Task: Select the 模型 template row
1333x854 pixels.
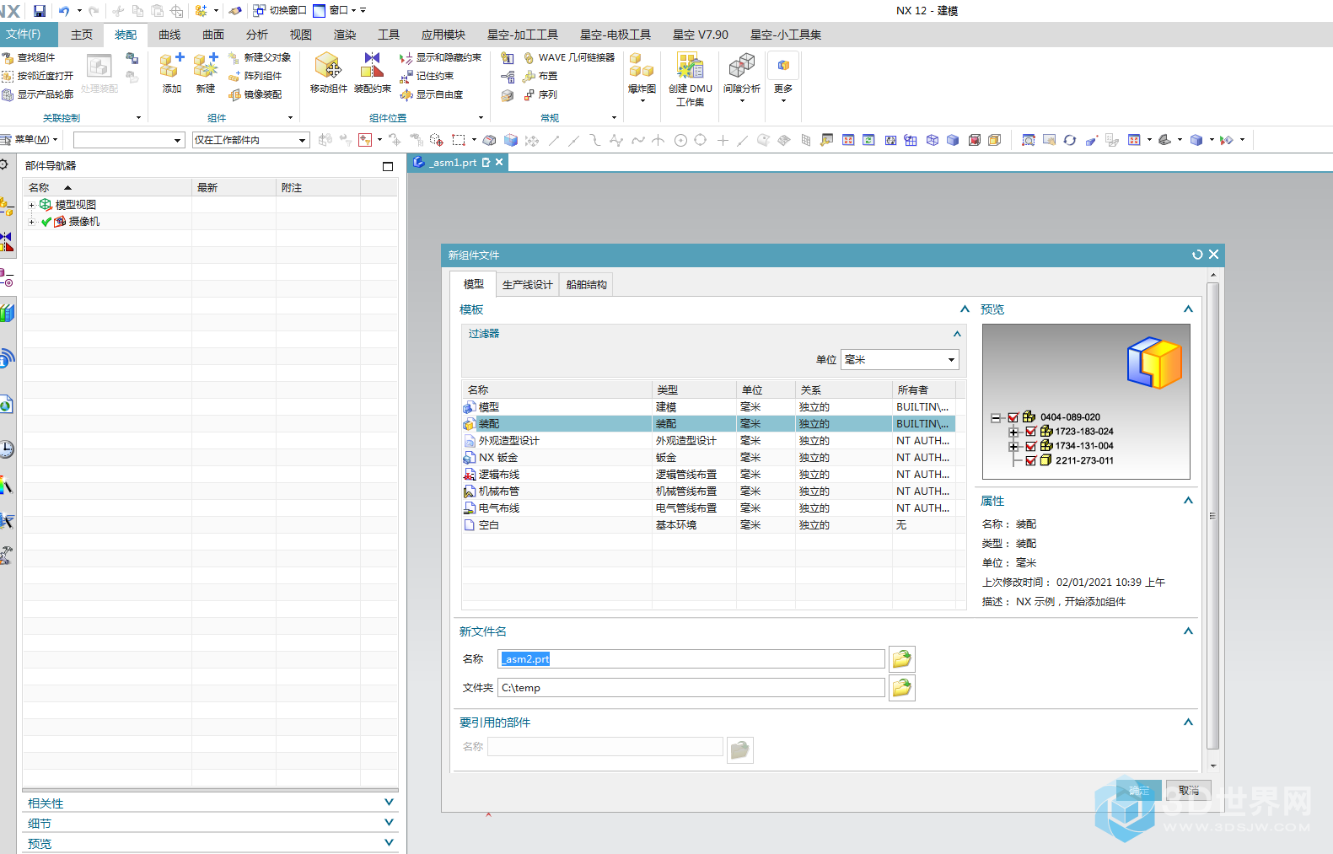Action: [708, 407]
